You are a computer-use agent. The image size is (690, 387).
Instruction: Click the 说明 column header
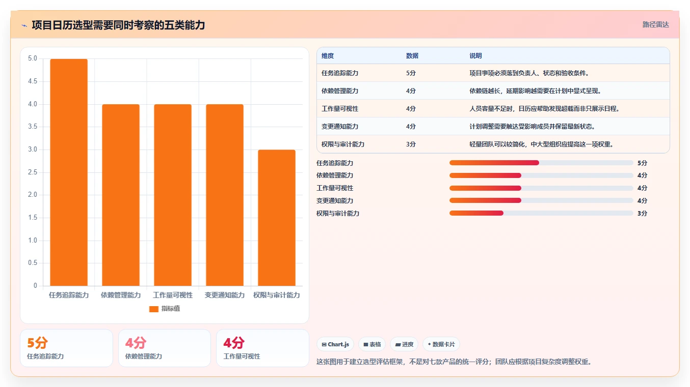475,56
